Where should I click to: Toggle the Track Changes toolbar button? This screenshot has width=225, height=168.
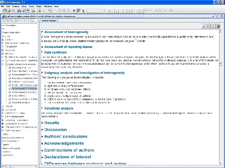(x=78, y=11)
